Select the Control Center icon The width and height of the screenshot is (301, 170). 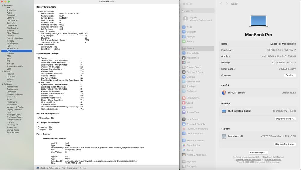(184, 67)
